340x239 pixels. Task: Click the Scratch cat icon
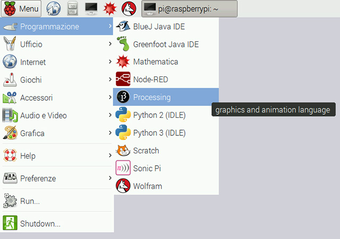(x=123, y=150)
